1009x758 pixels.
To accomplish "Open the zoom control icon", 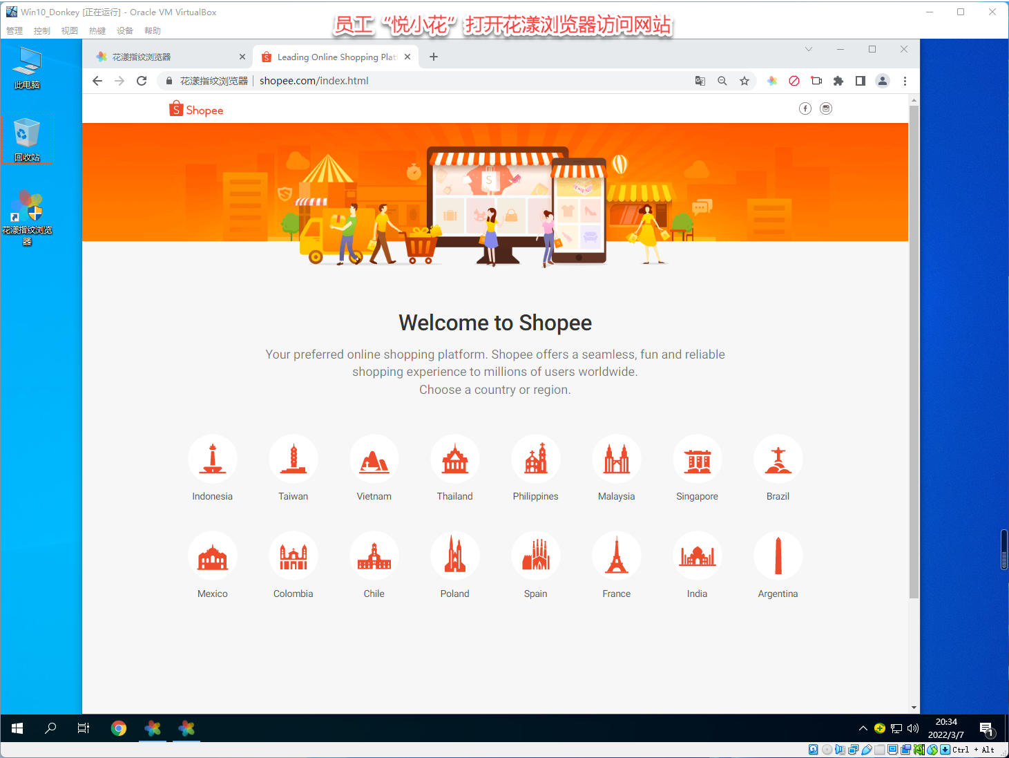I will (x=722, y=81).
